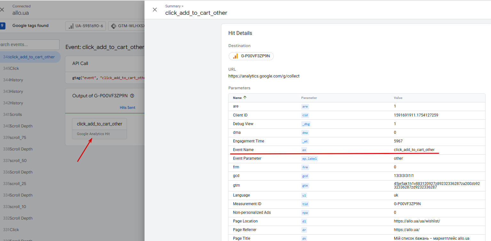Click the blue 9 tags-found badge

click(x=3, y=26)
